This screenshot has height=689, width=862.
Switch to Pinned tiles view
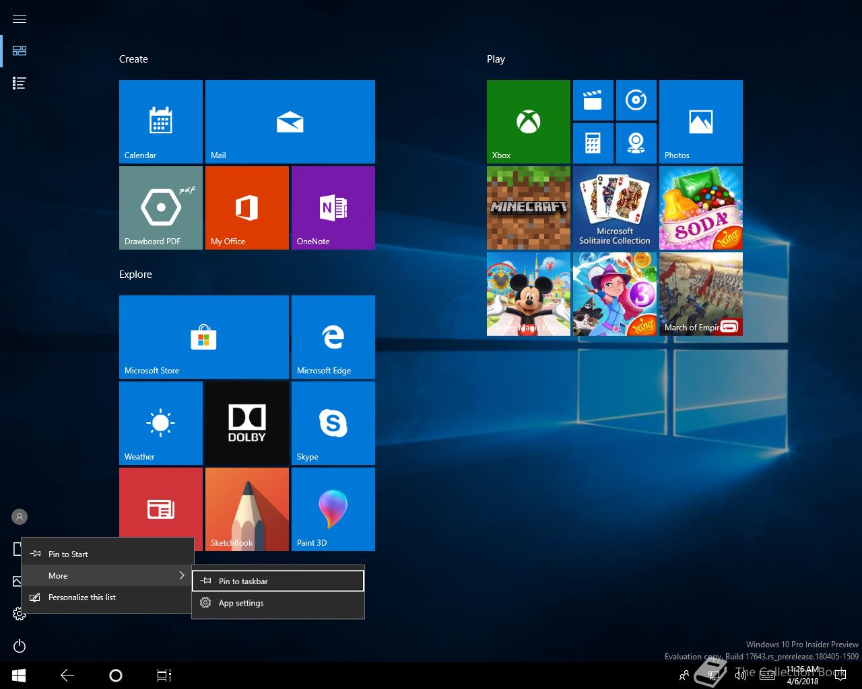tap(20, 51)
